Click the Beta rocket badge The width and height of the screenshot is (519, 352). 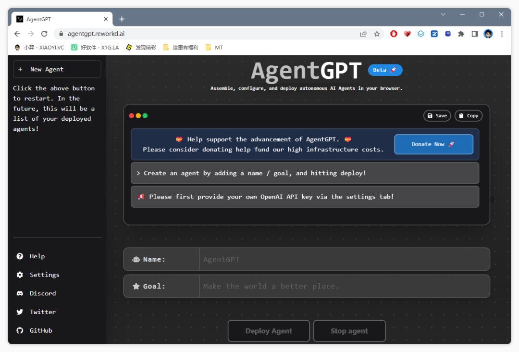click(x=385, y=70)
